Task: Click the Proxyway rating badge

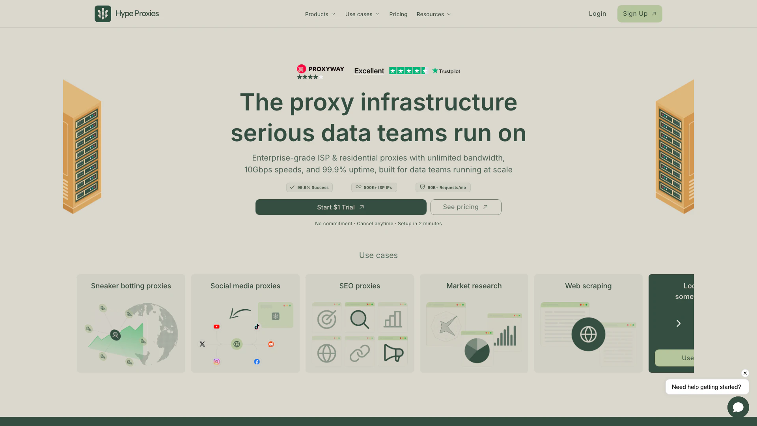Action: tap(320, 72)
